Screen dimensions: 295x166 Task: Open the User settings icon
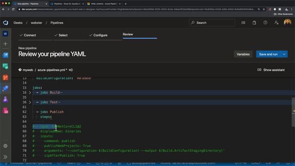277,23
